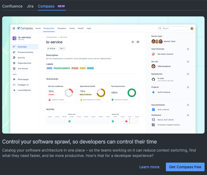Click the Get Compass free button
The image size is (207, 175).
click(185, 167)
